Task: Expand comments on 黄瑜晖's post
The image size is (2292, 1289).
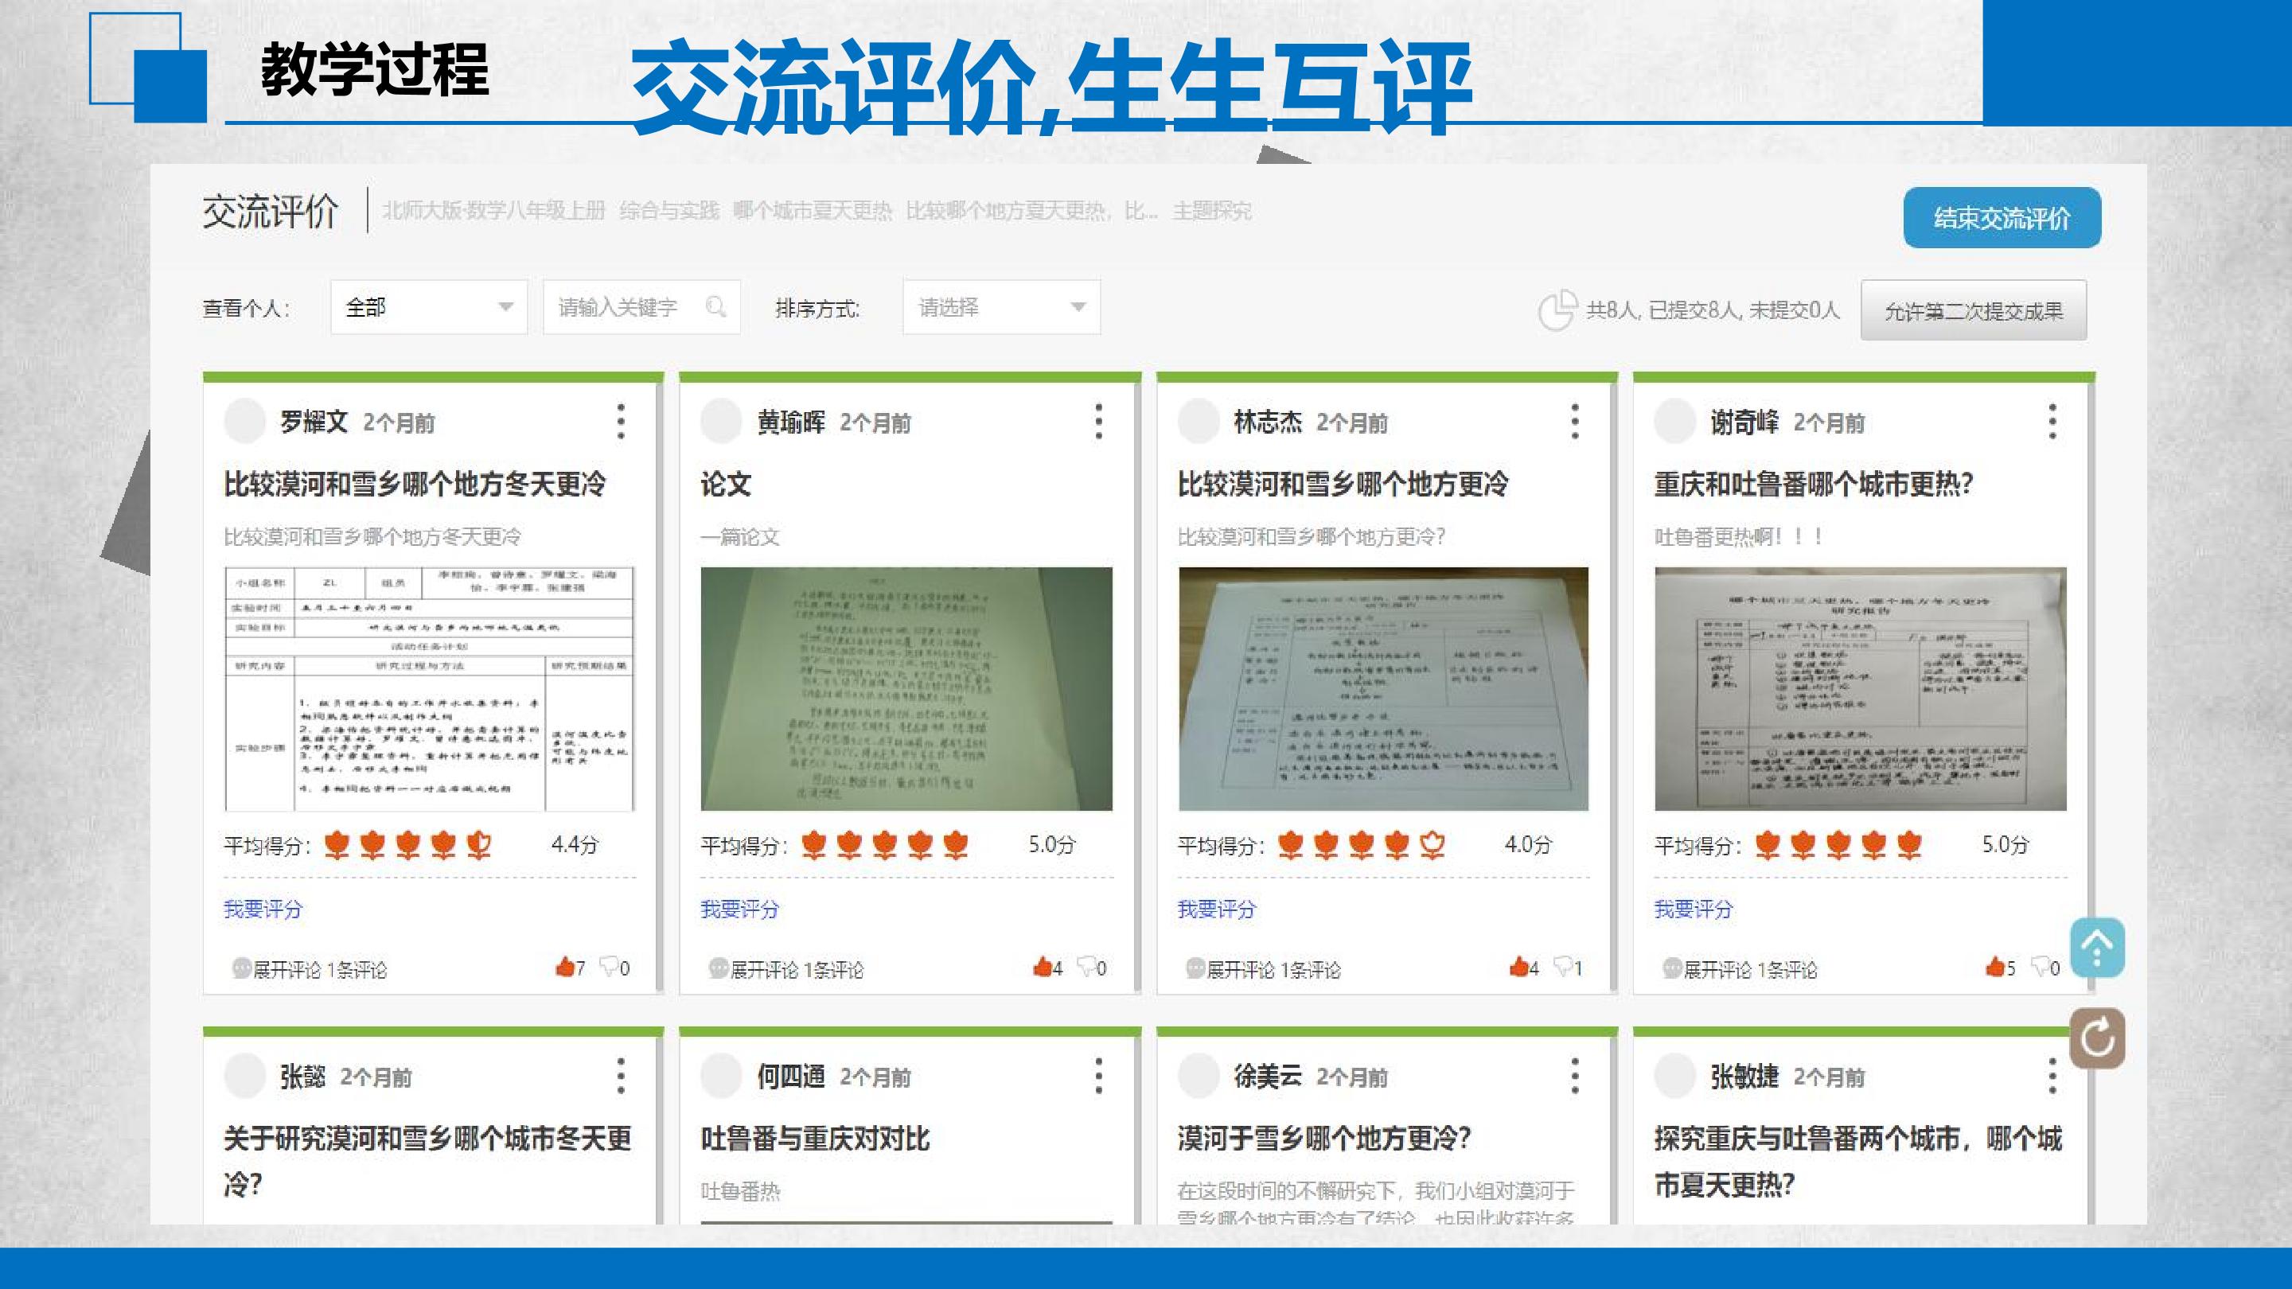Action: pyautogui.click(x=786, y=969)
